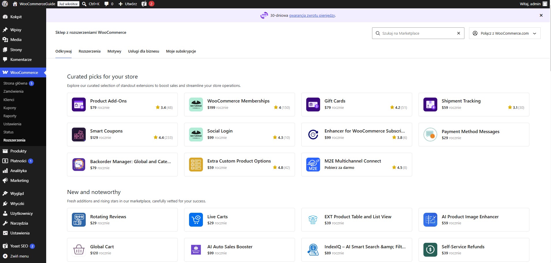Image resolution: width=551 pixels, height=263 pixels.
Task: Open Yoast SEO in the sidebar
Action: [x=23, y=246]
